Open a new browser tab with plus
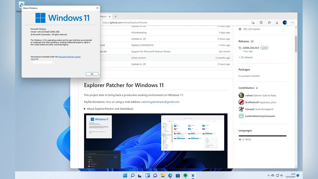The width and height of the screenshot is (318, 179). 115,16
